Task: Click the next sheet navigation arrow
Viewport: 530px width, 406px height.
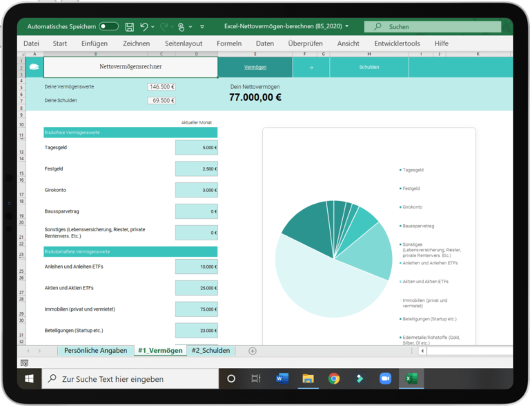Action: [39, 351]
